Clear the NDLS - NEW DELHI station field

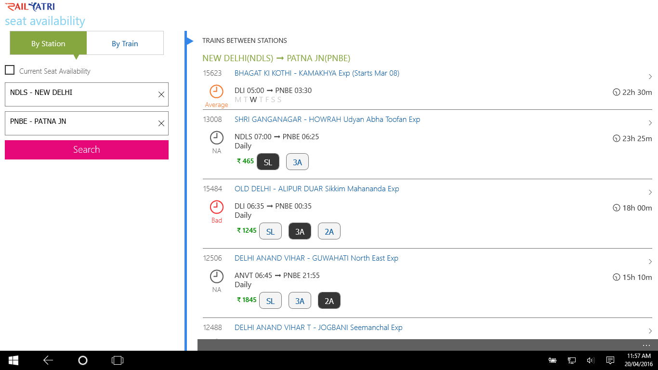161,94
